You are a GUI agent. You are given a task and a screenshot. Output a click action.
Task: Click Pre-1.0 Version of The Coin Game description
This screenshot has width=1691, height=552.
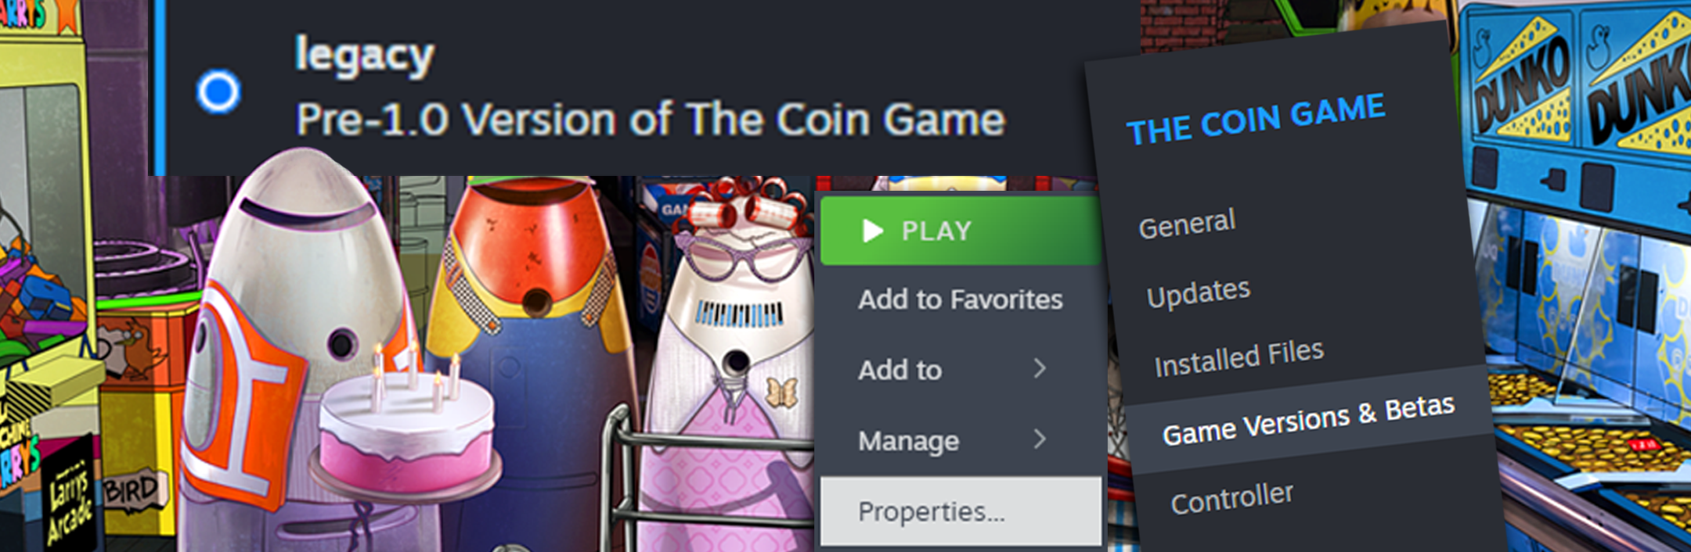click(650, 120)
